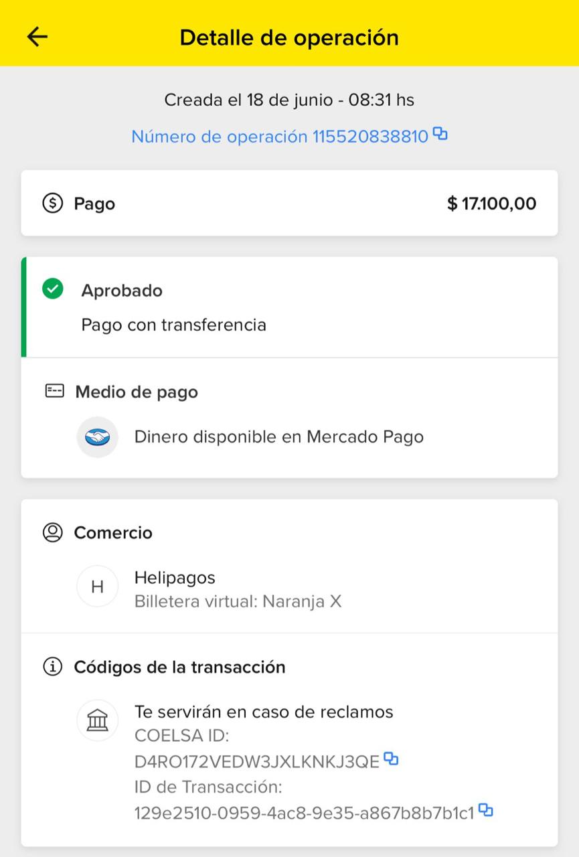Copy the COELSA ID code
Screen dimensions: 579x857
pyautogui.click(x=392, y=759)
